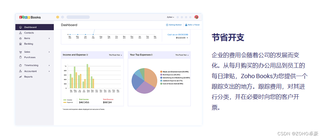Click the Items basket icon
Viewport: 323px width, 139px height.
point(20,38)
